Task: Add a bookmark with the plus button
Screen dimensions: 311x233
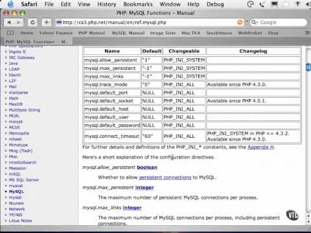Action: (x=47, y=22)
